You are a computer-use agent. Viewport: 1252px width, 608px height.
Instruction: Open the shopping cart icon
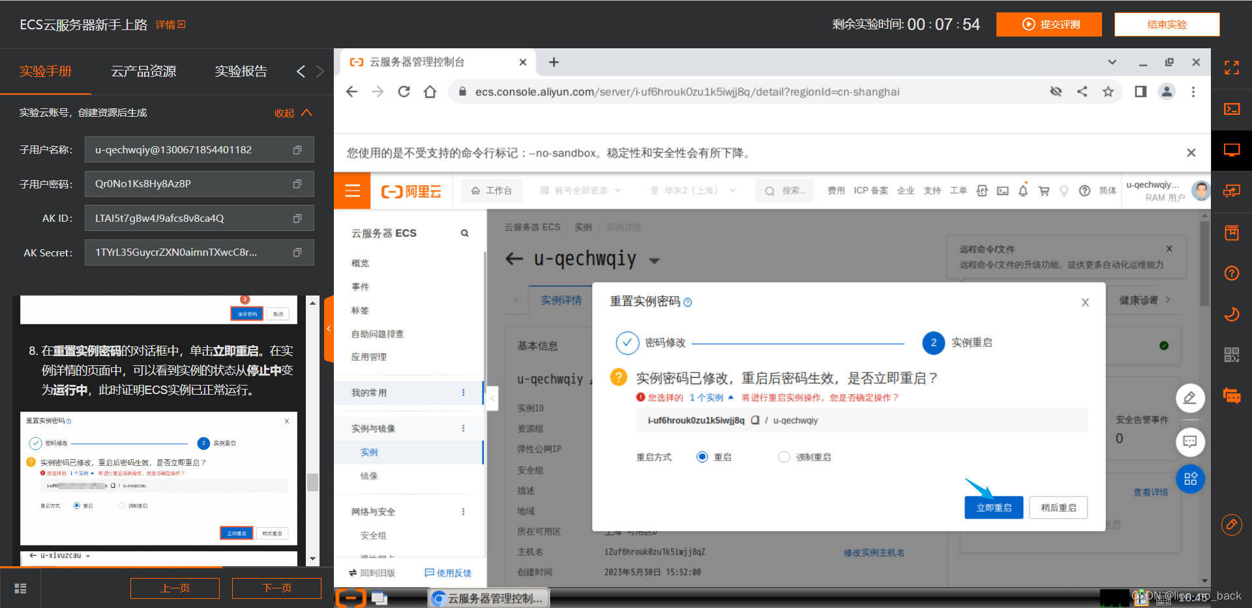coord(1044,190)
